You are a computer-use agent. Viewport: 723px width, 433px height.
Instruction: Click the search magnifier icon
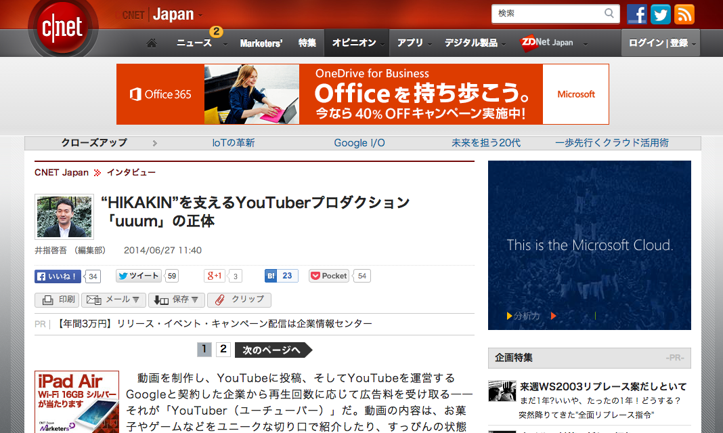tap(609, 14)
